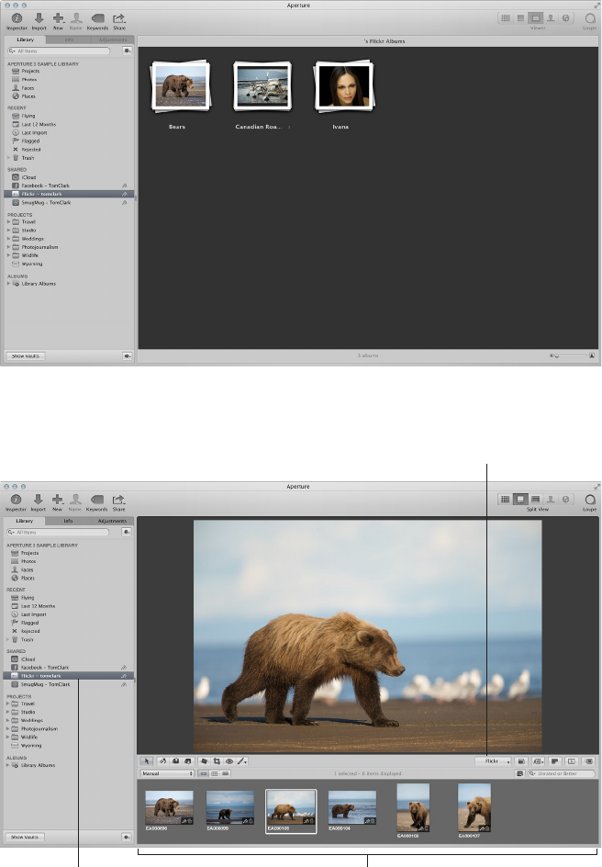Expand Wildlife project in Flickr Albums window sidebar
The image size is (602, 867).
coord(9,255)
